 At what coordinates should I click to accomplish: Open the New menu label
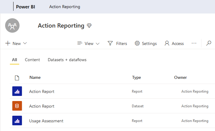pos(17,43)
